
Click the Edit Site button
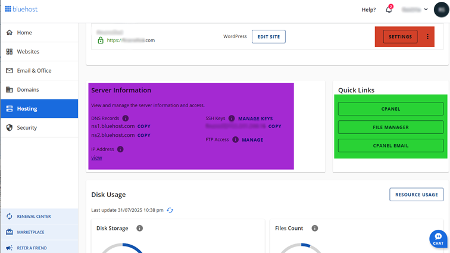[x=268, y=36]
